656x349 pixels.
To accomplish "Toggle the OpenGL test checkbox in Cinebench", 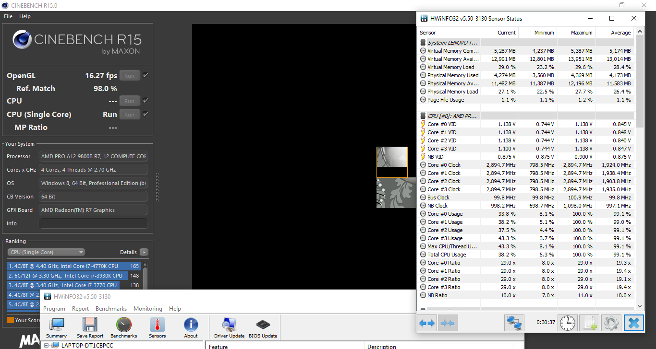I will (x=146, y=75).
